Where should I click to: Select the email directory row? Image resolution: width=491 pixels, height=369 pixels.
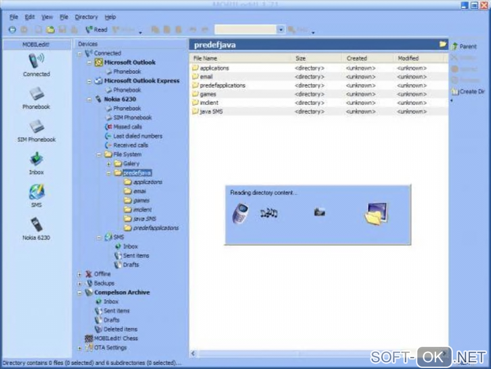(319, 76)
